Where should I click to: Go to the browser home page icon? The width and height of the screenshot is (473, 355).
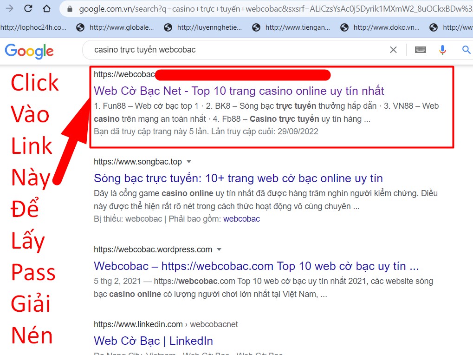[46, 8]
